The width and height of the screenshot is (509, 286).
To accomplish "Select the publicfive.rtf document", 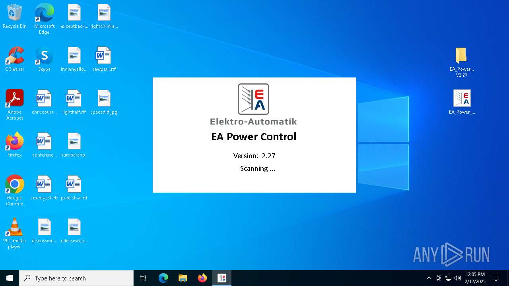I will (74, 188).
